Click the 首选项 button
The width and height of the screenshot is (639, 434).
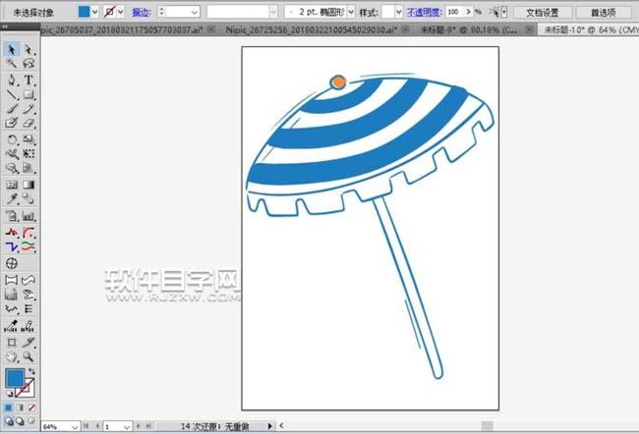tap(605, 12)
